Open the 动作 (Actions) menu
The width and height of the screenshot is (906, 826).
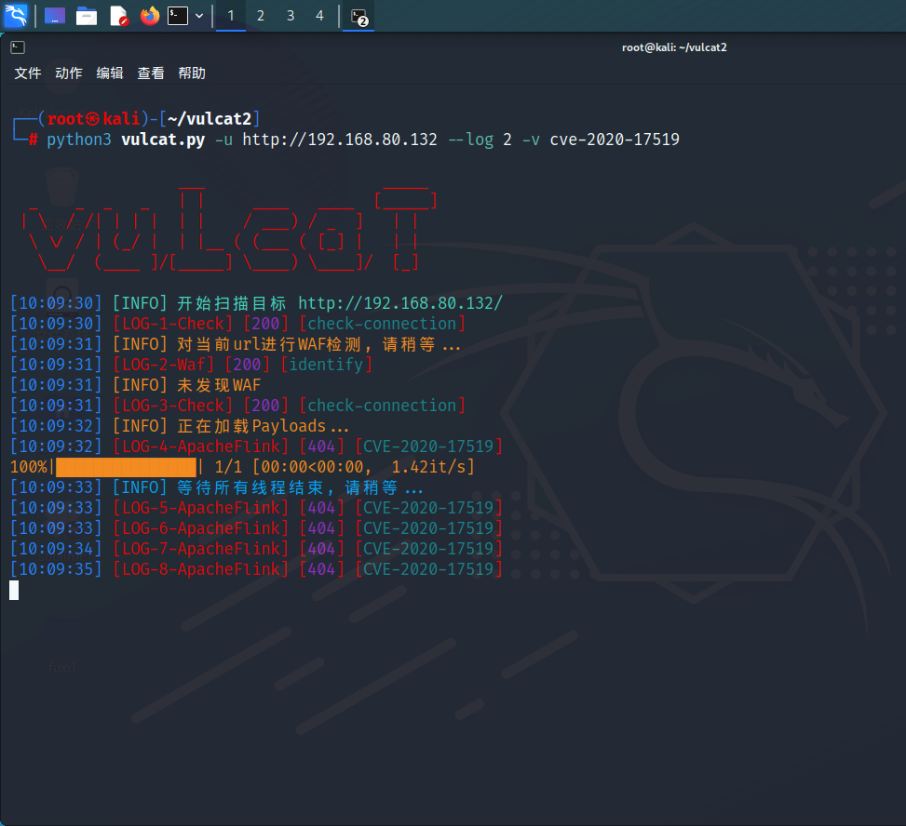coord(69,73)
